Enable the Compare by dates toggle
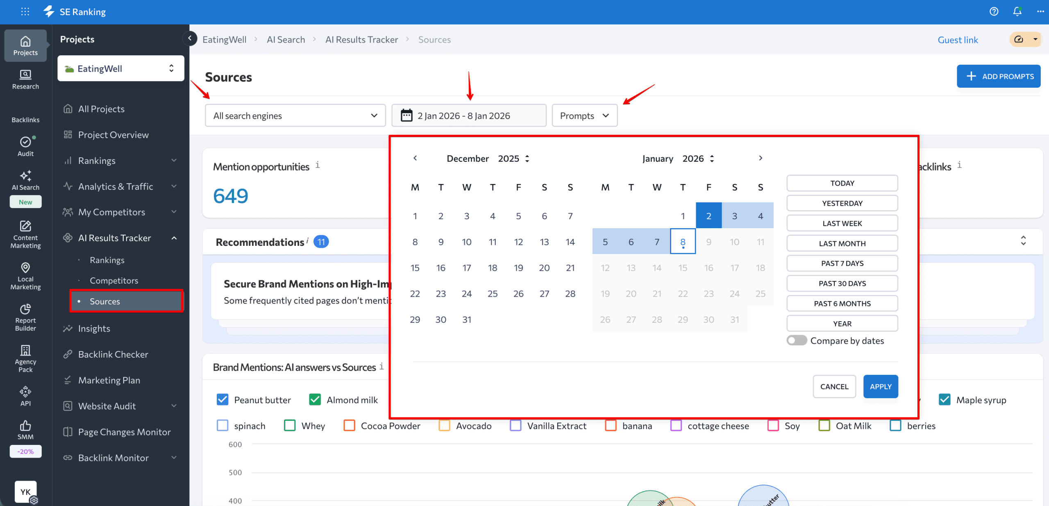The image size is (1049, 506). [796, 340]
